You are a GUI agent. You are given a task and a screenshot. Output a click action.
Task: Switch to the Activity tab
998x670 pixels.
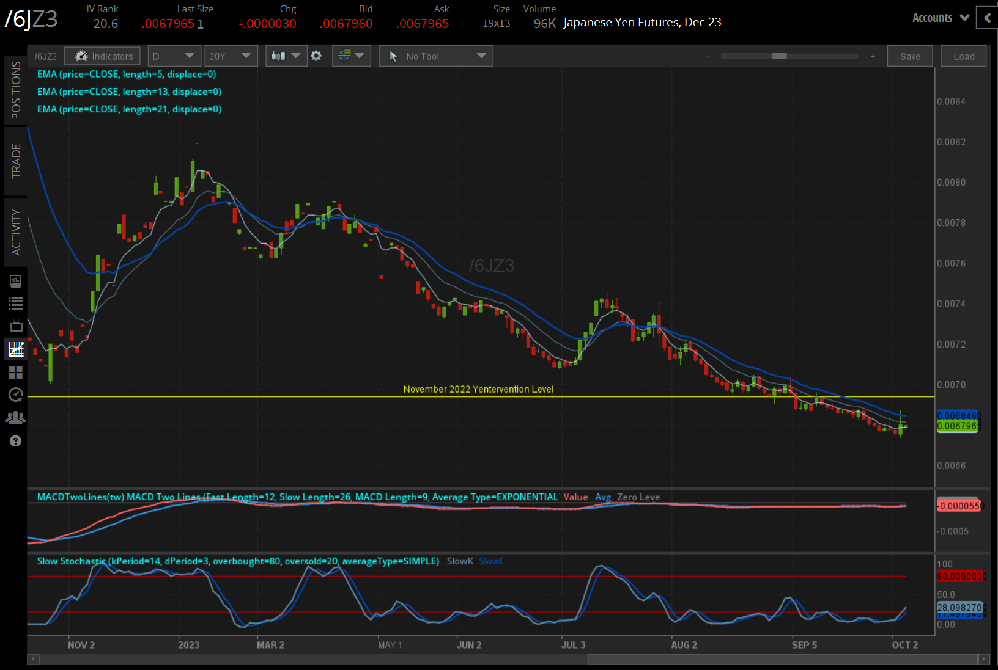(x=16, y=232)
